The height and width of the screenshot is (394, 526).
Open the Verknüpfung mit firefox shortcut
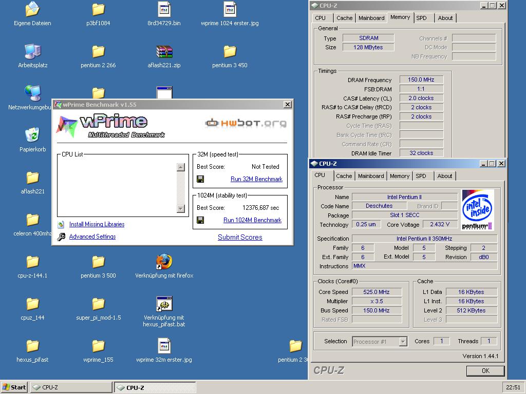click(164, 262)
